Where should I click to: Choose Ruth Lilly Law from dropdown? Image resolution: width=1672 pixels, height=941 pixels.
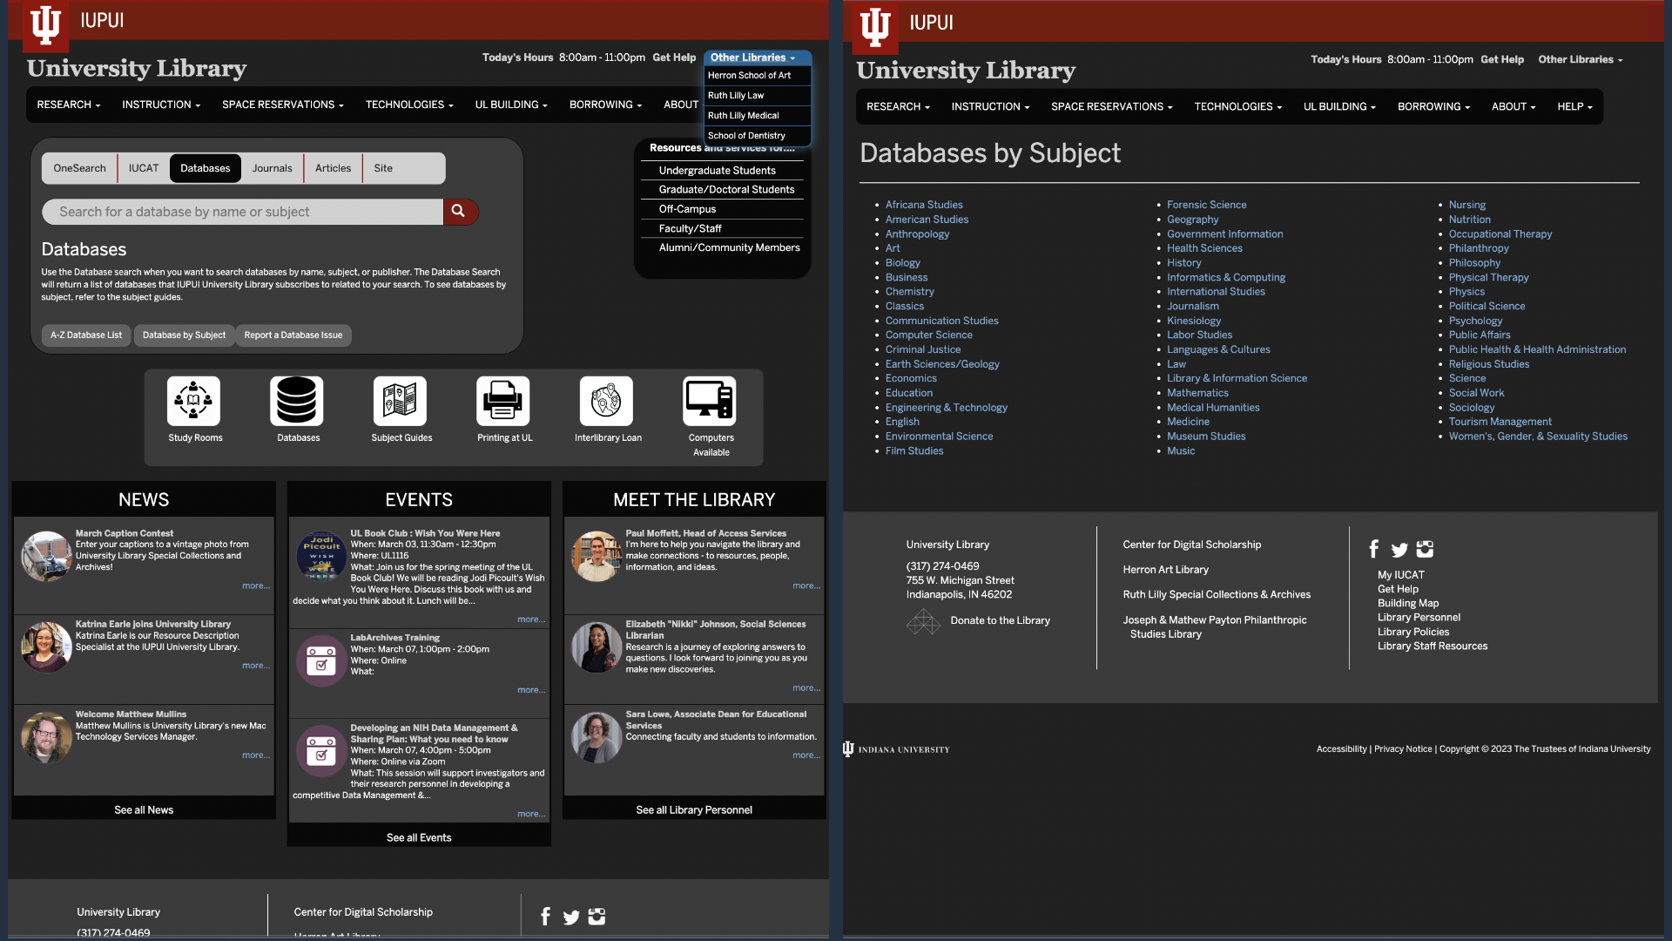(x=736, y=95)
